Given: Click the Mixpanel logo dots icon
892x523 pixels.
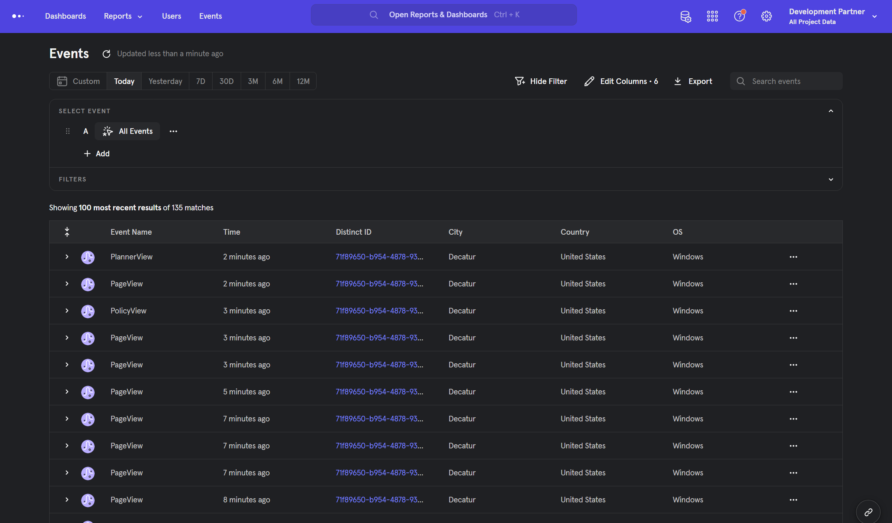Looking at the screenshot, I should pyautogui.click(x=18, y=16).
